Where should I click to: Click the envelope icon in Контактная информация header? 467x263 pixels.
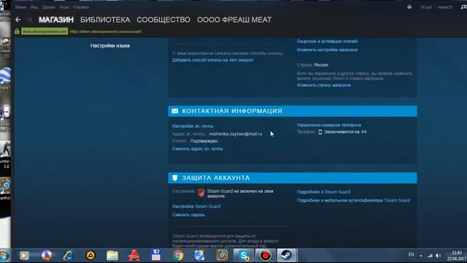click(x=175, y=111)
